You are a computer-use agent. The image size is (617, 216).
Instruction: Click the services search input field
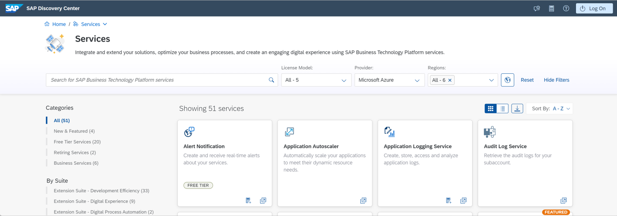click(157, 80)
